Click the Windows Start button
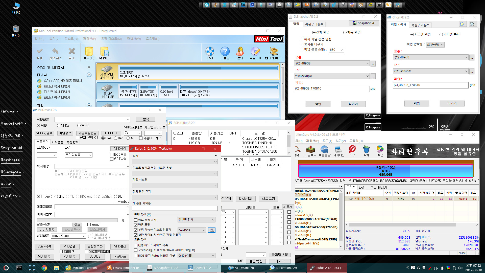 pos(6,268)
